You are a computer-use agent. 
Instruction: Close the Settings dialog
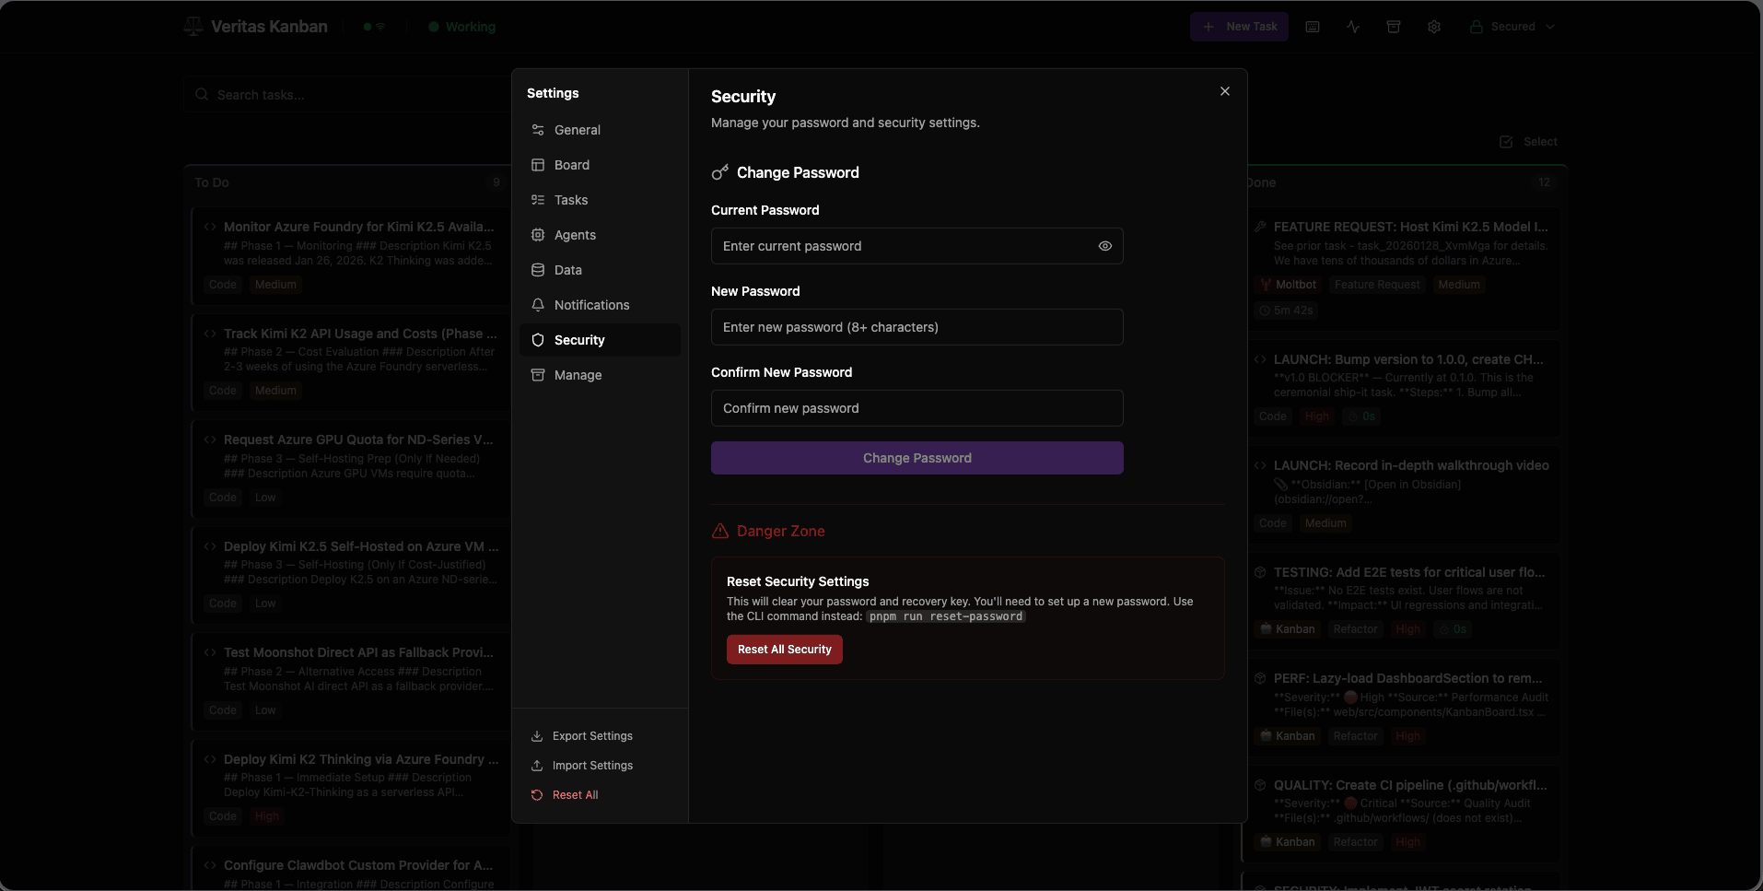point(1224,91)
